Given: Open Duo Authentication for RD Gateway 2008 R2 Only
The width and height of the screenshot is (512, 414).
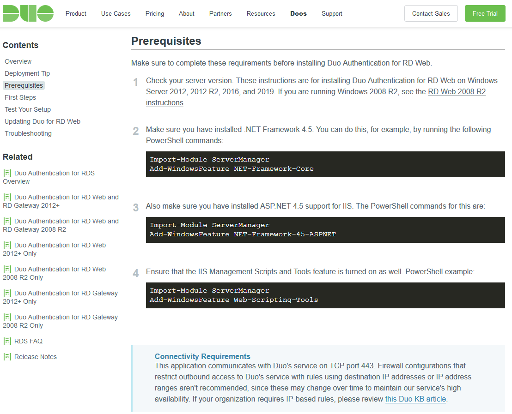Looking at the screenshot, I should (x=61, y=321).
